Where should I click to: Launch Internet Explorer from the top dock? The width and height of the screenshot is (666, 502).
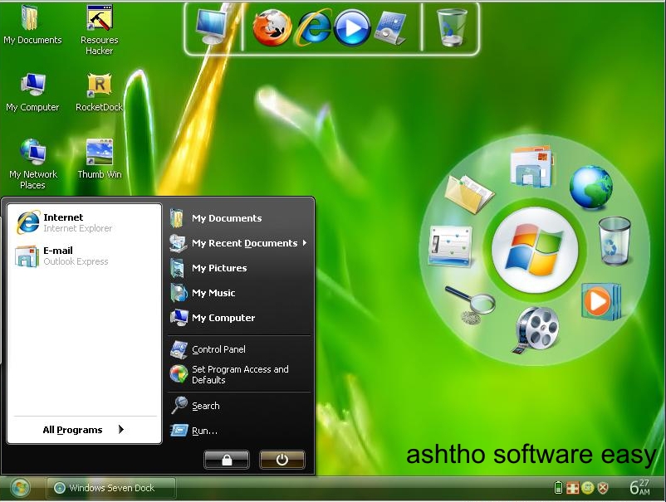point(317,27)
